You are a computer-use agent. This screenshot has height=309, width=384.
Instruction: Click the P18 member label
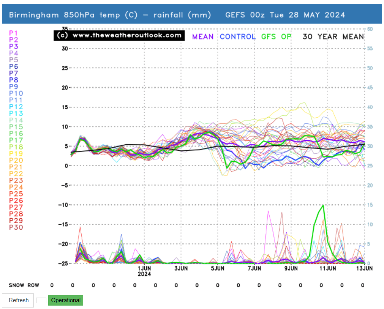coord(16,147)
